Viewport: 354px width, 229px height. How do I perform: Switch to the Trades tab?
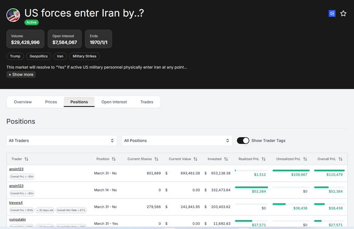pyautogui.click(x=147, y=102)
